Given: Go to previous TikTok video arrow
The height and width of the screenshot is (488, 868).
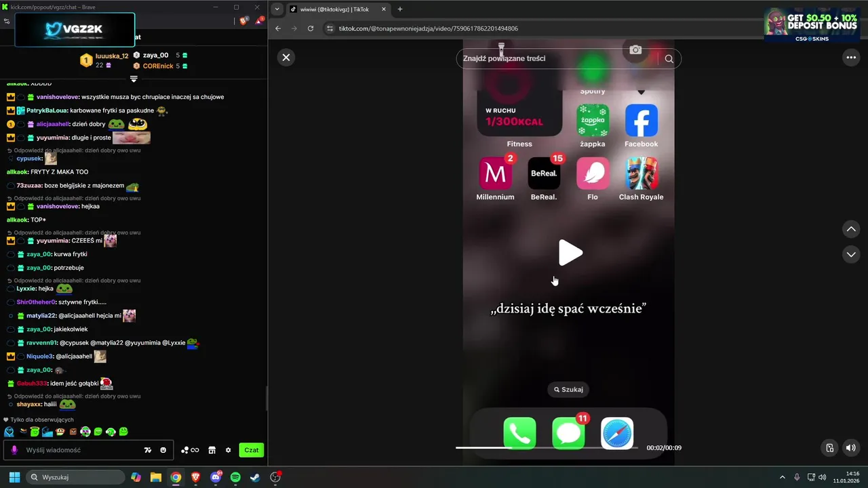Looking at the screenshot, I should click(851, 229).
